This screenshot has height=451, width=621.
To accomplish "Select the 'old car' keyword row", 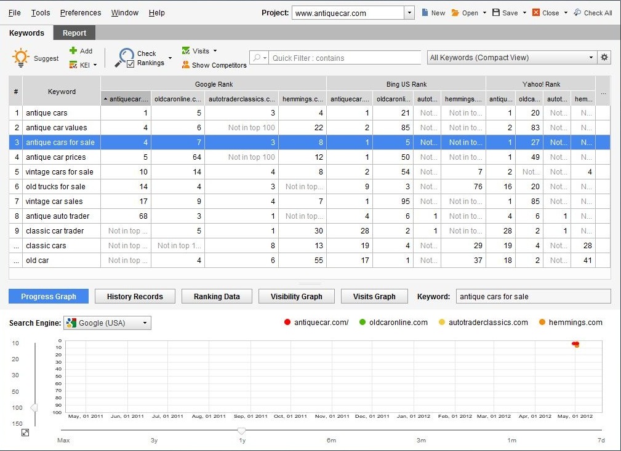I will point(310,261).
